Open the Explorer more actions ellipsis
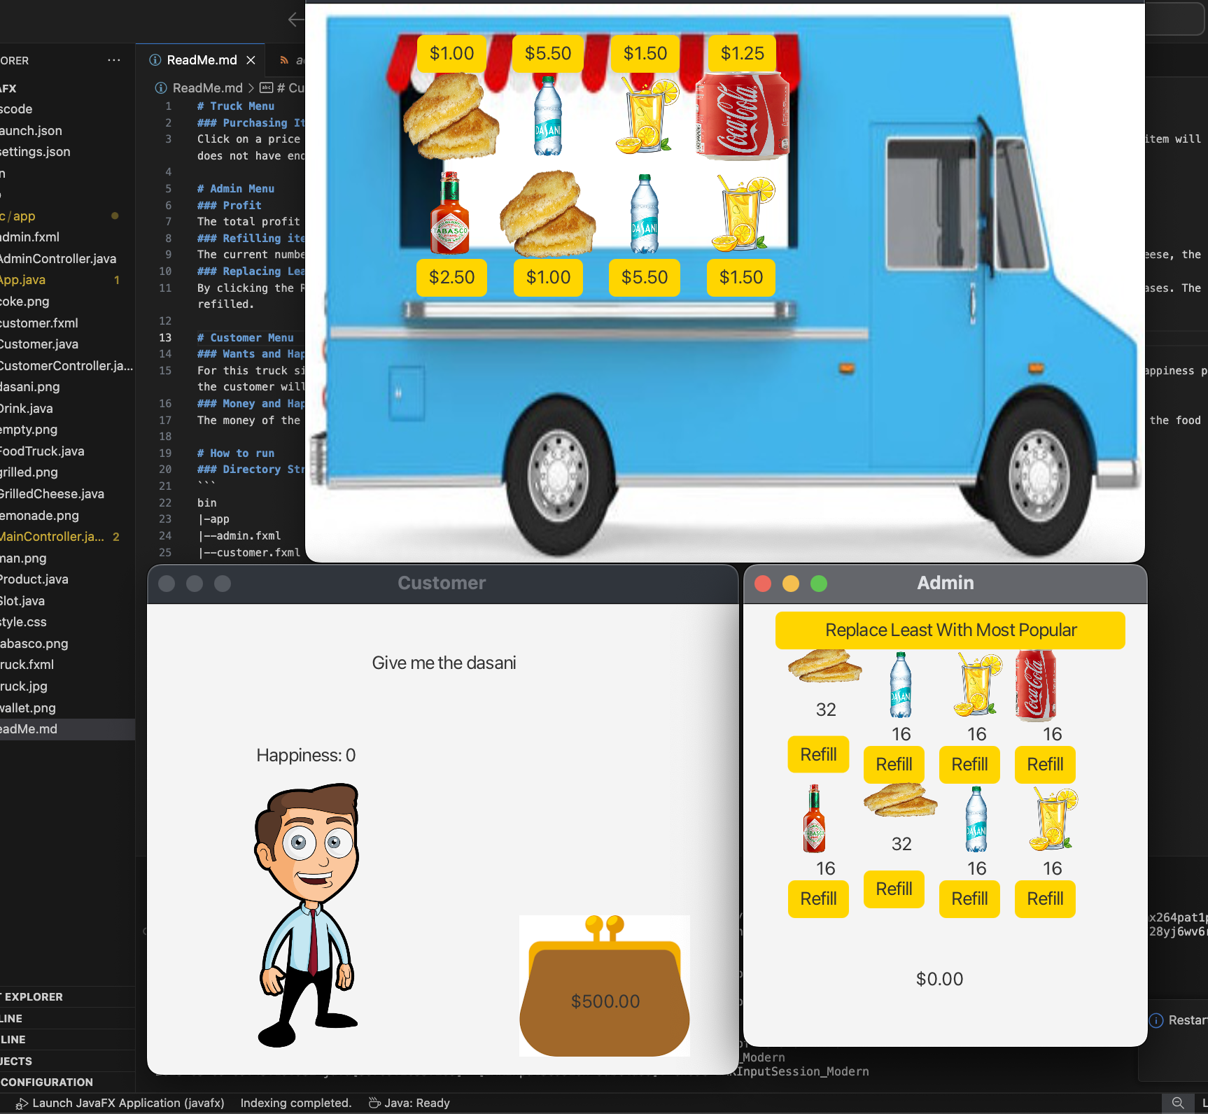 (114, 60)
